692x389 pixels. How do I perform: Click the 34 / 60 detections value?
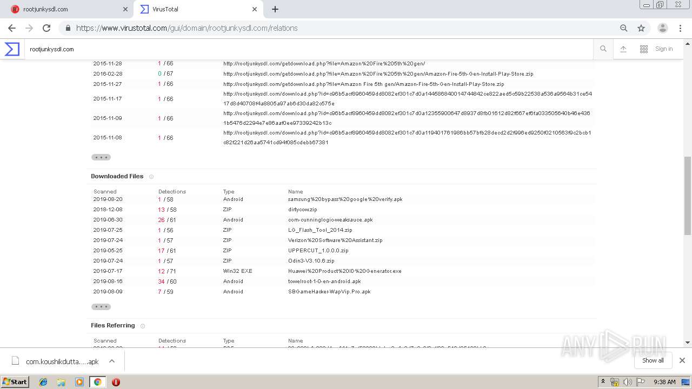[x=168, y=281]
